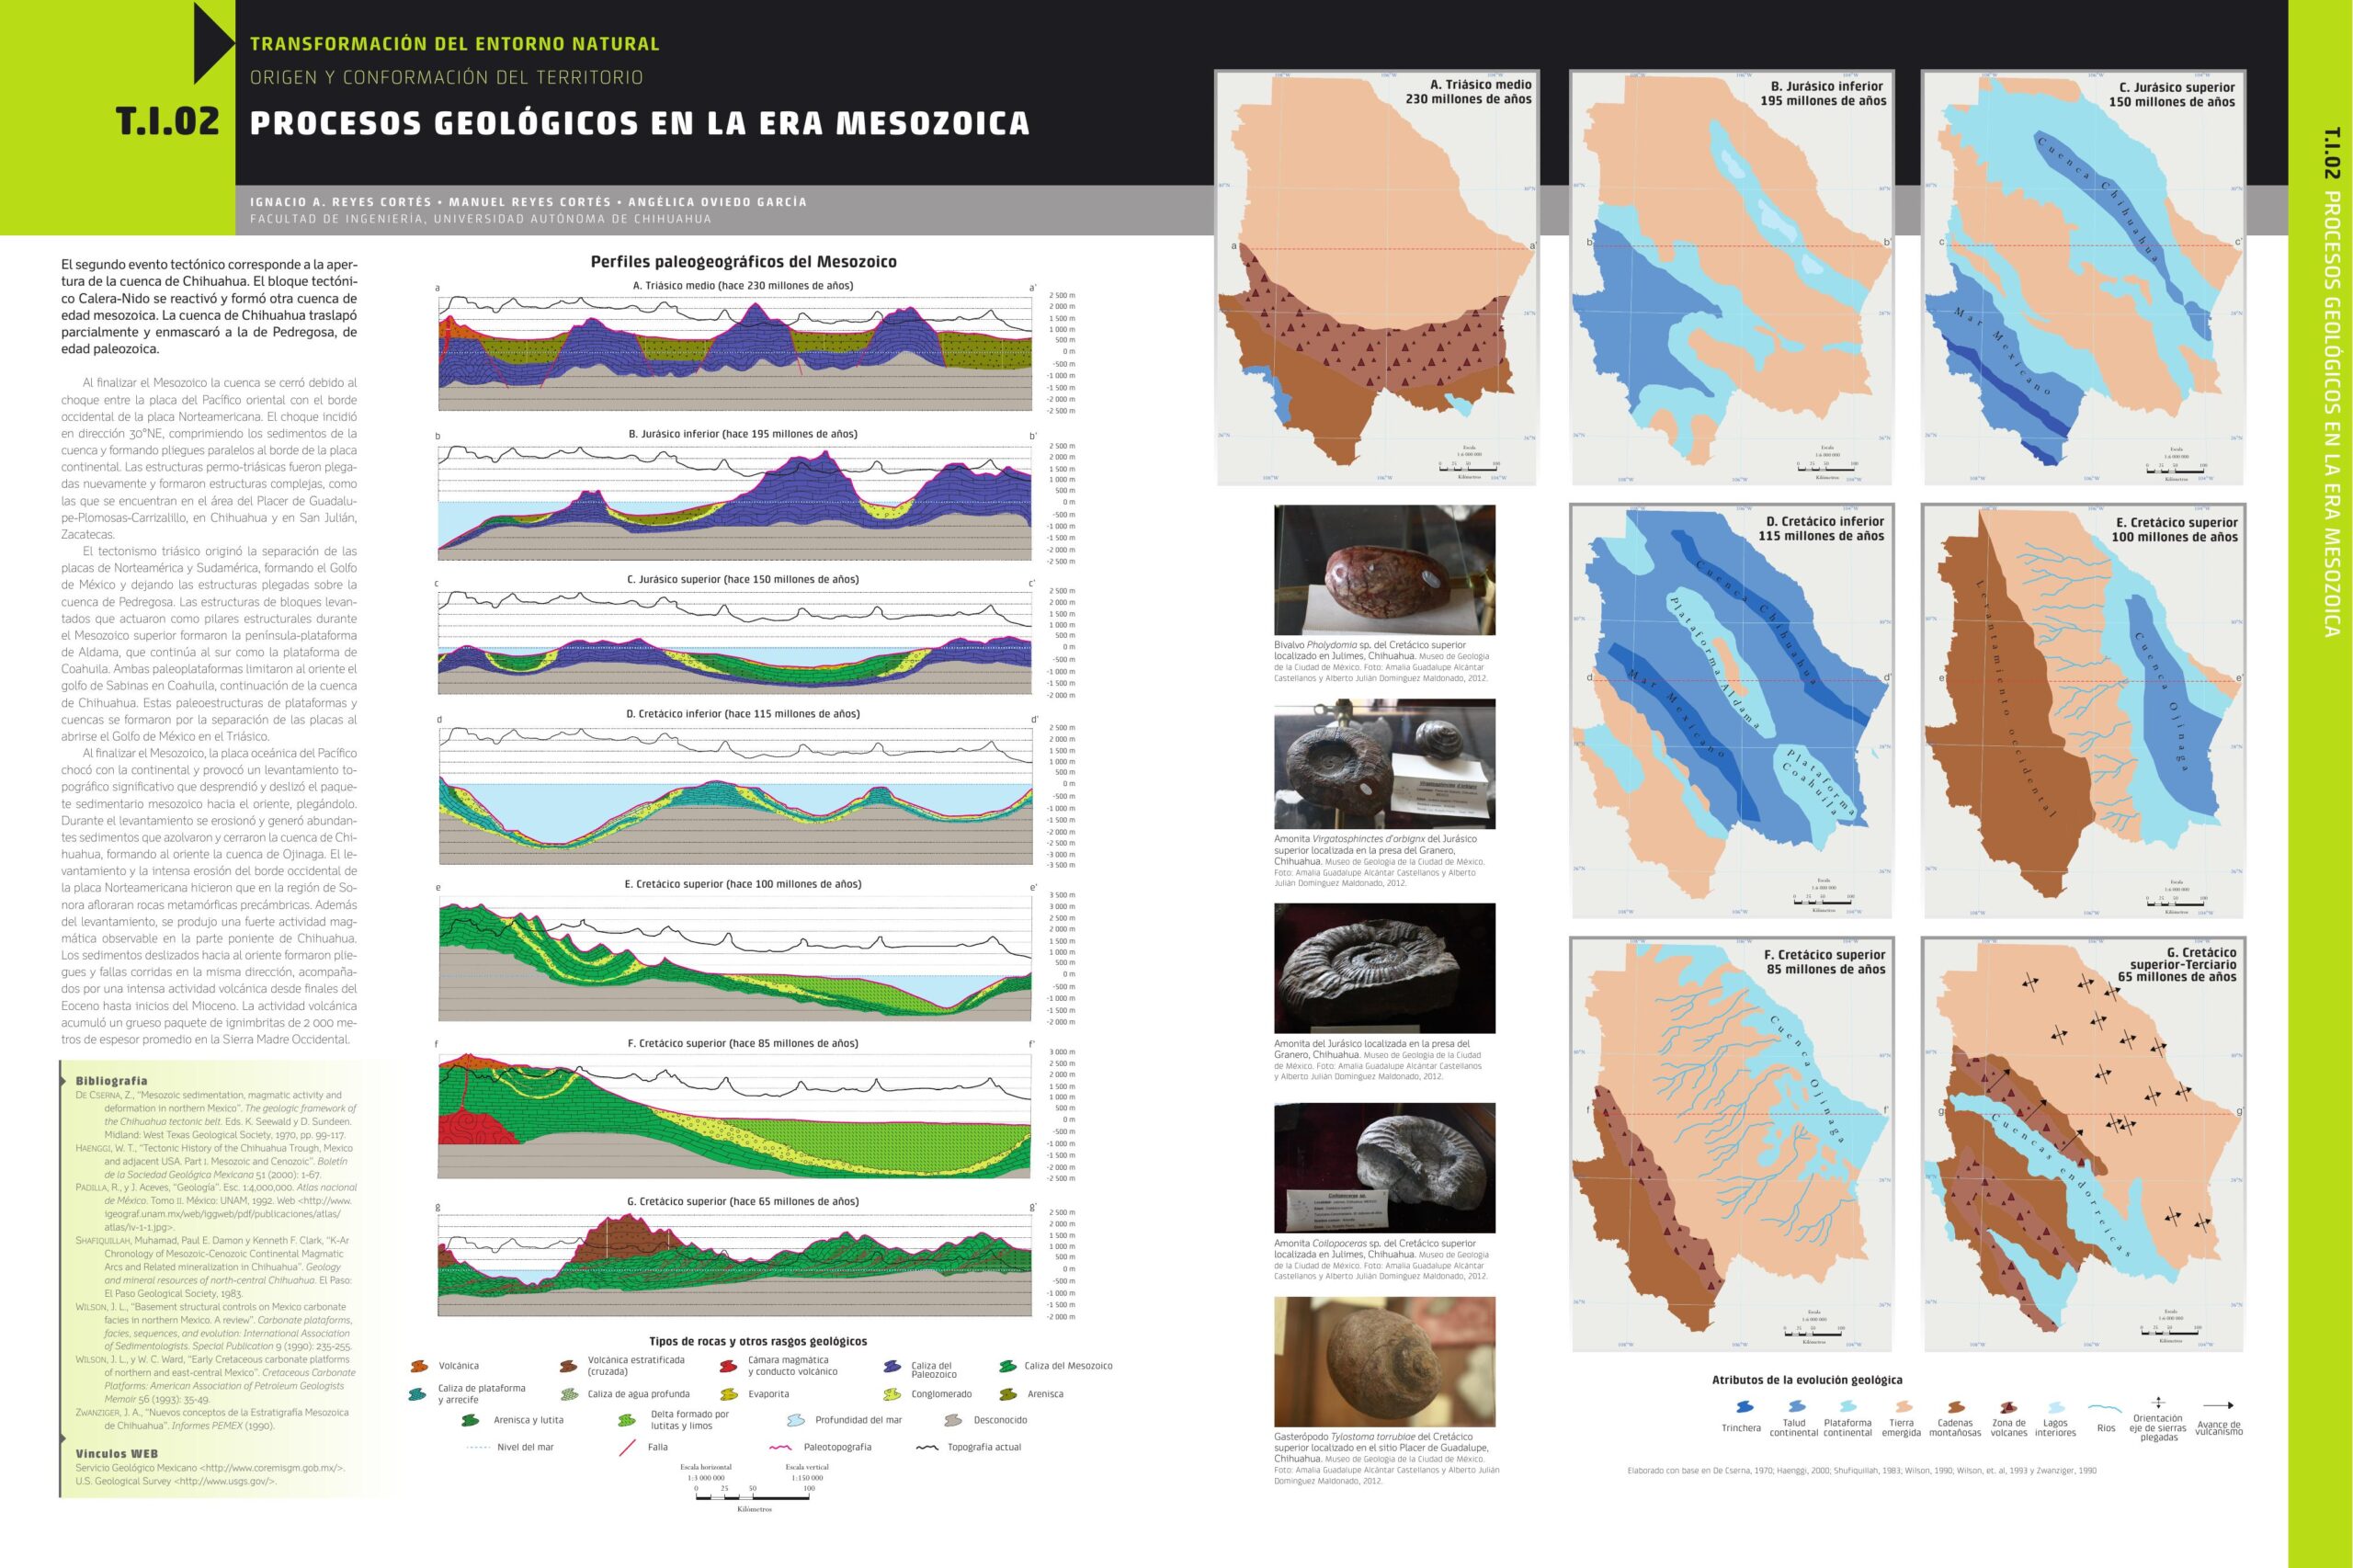Click profile E. Cretácico superior 100 millones cross-section

coord(735,957)
